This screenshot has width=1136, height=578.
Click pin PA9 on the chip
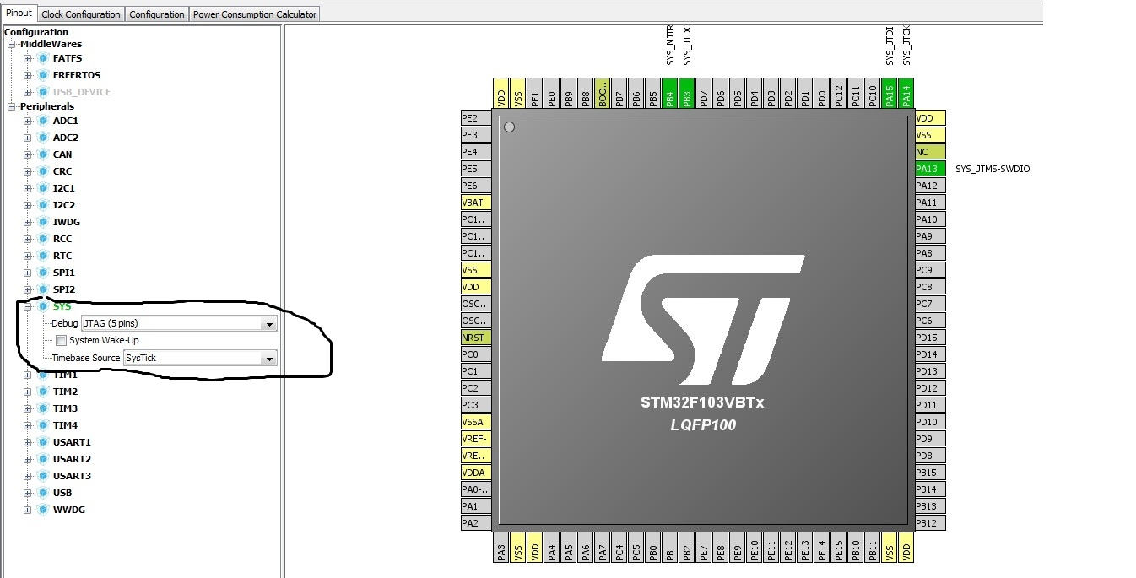coord(930,236)
